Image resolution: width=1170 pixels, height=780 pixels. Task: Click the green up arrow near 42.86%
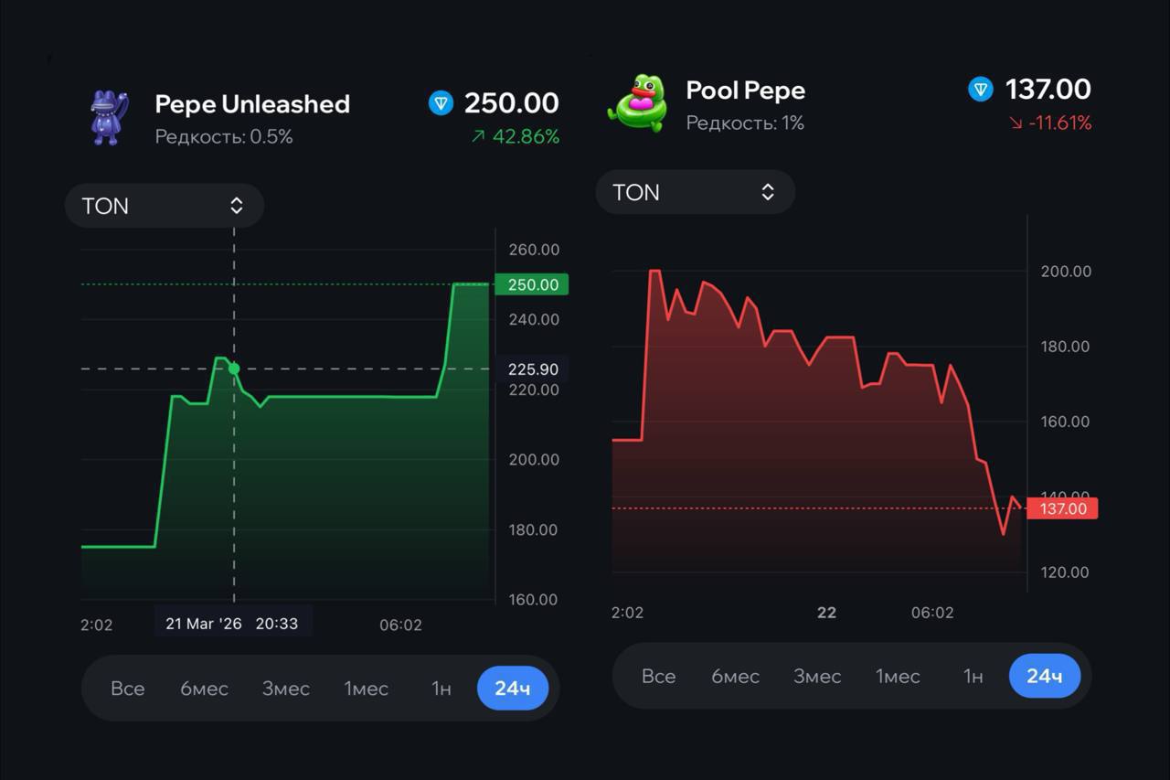pos(478,137)
